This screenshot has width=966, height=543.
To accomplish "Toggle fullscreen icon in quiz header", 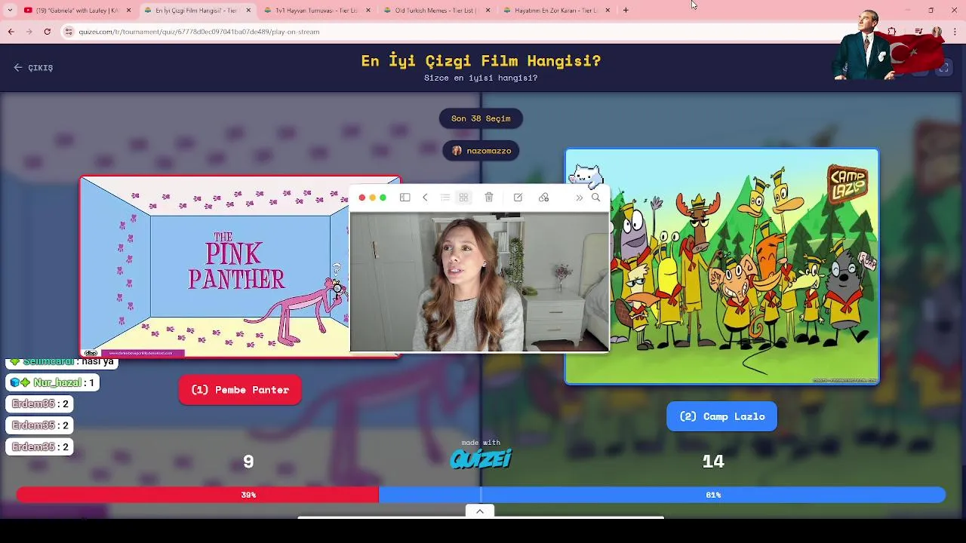I will (943, 68).
